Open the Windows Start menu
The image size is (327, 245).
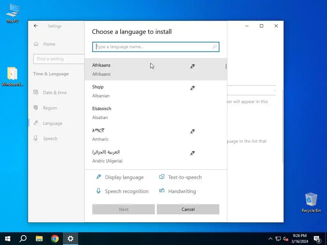coord(8,239)
